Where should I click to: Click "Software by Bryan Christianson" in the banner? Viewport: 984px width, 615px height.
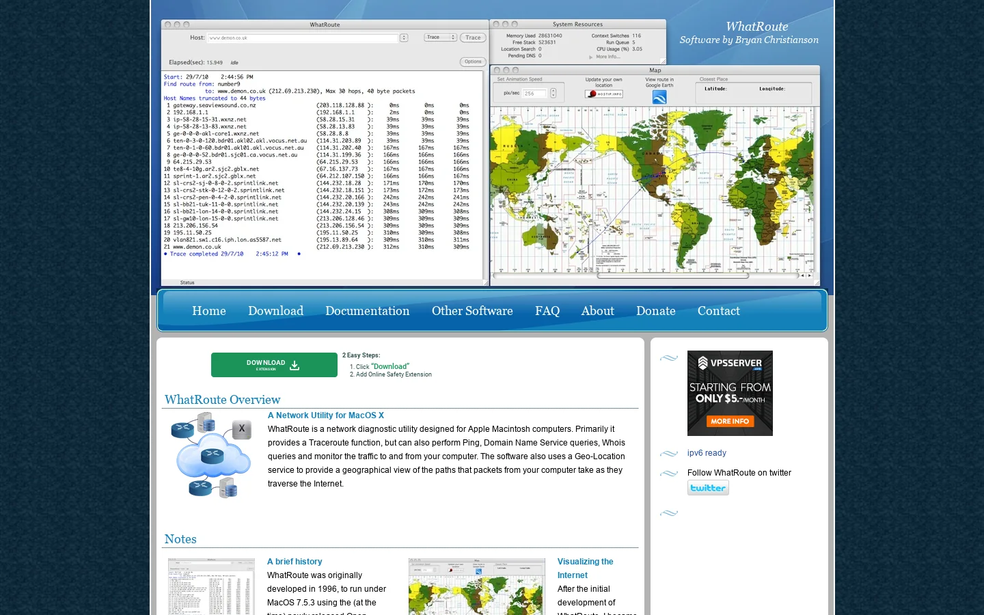749,40
